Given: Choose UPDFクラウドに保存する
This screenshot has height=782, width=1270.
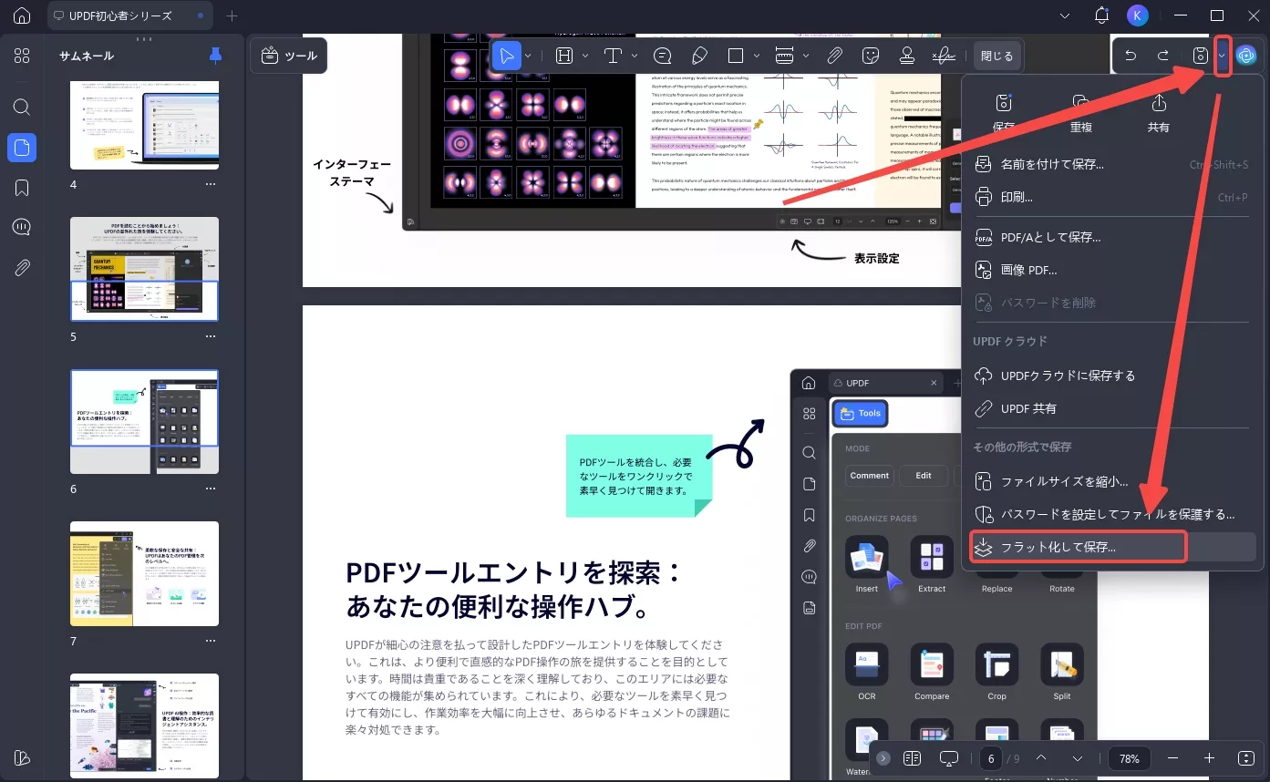Looking at the screenshot, I should pyautogui.click(x=1112, y=376).
